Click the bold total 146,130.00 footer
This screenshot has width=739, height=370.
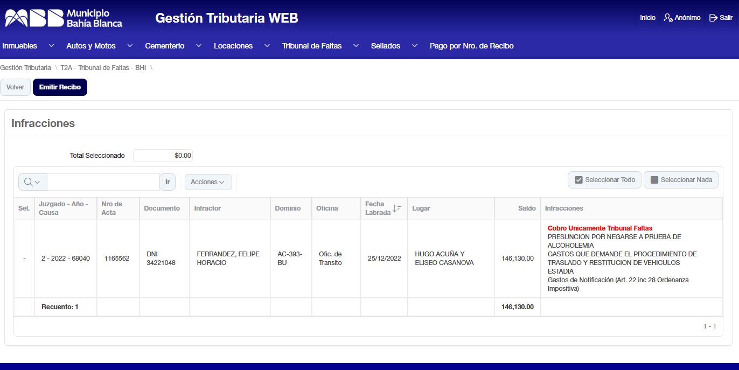(518, 307)
